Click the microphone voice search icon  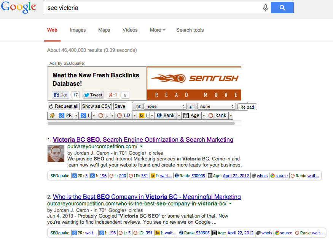point(265,8)
